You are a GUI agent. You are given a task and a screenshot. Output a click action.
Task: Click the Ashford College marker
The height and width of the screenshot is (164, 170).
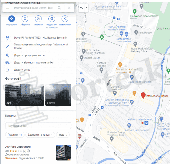click(x=101, y=70)
